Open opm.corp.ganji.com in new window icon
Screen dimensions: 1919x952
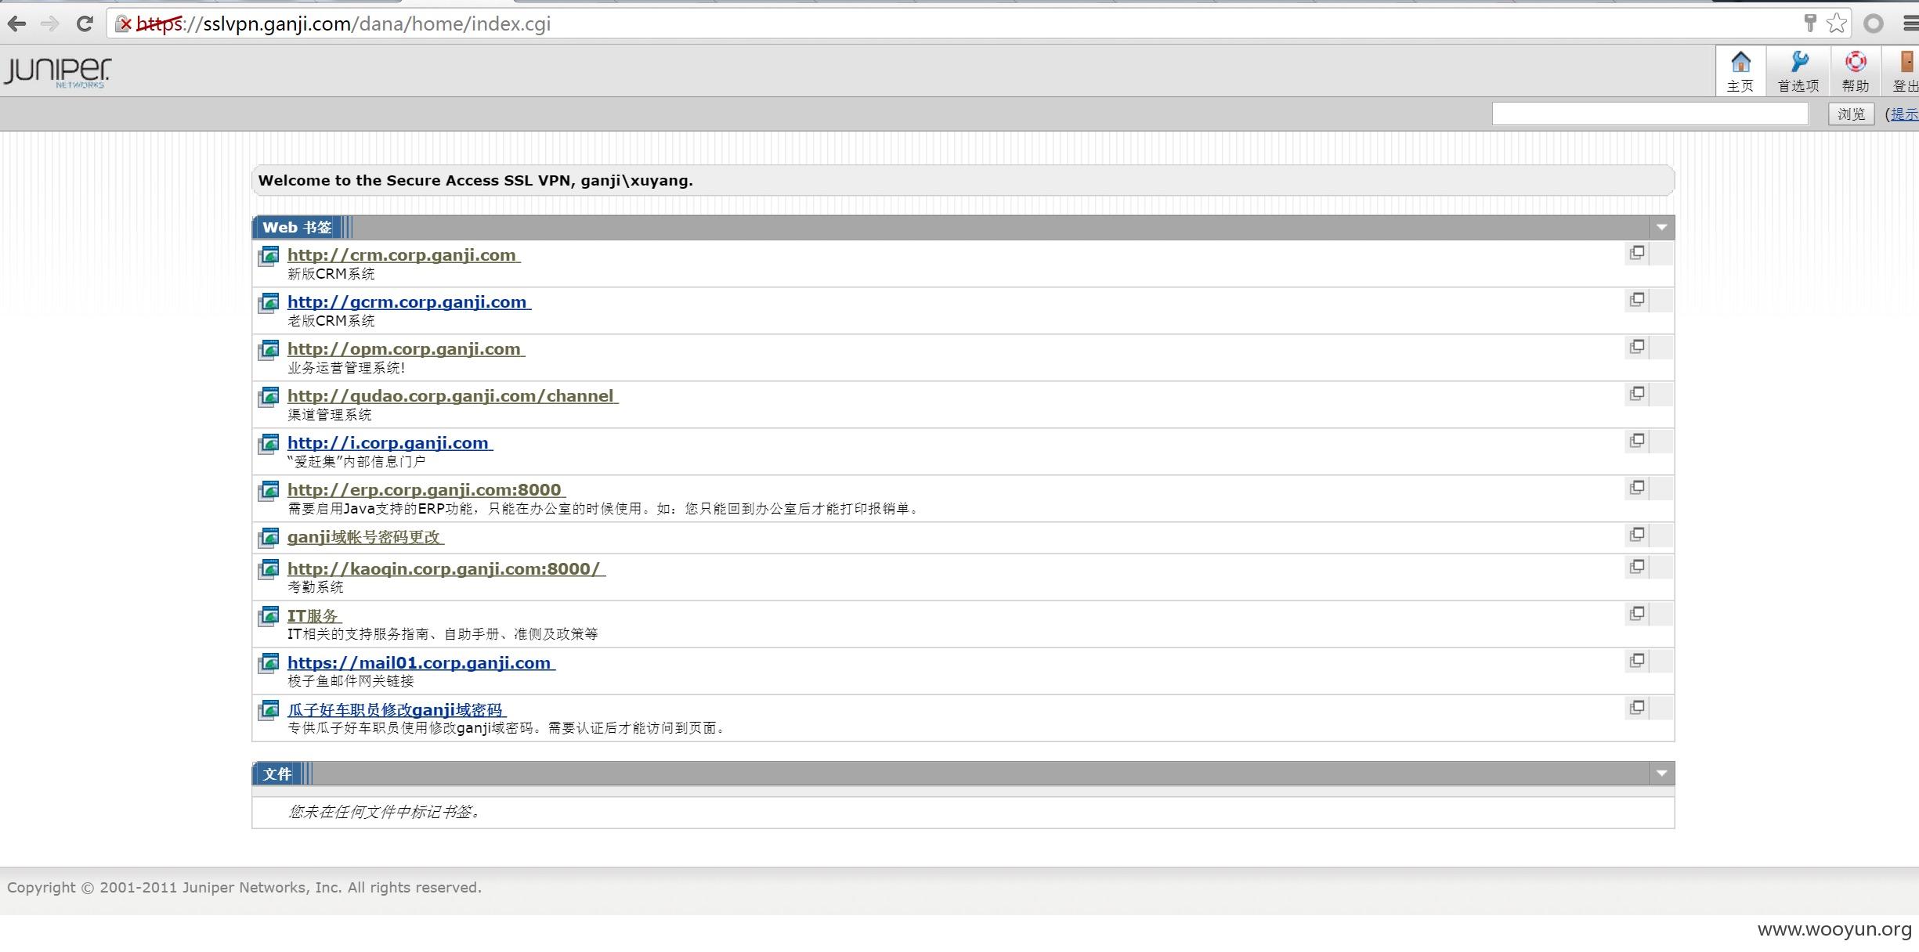coord(1637,347)
